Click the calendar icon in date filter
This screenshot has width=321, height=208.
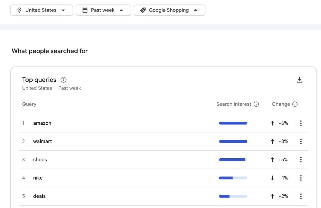(85, 10)
